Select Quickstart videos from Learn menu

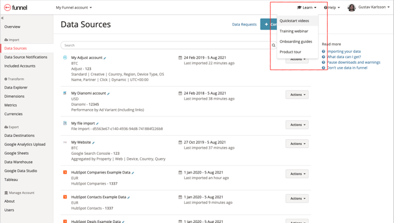[x=298, y=20]
